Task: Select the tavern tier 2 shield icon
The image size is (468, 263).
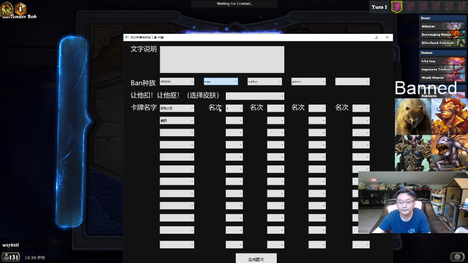Action: 410,7
